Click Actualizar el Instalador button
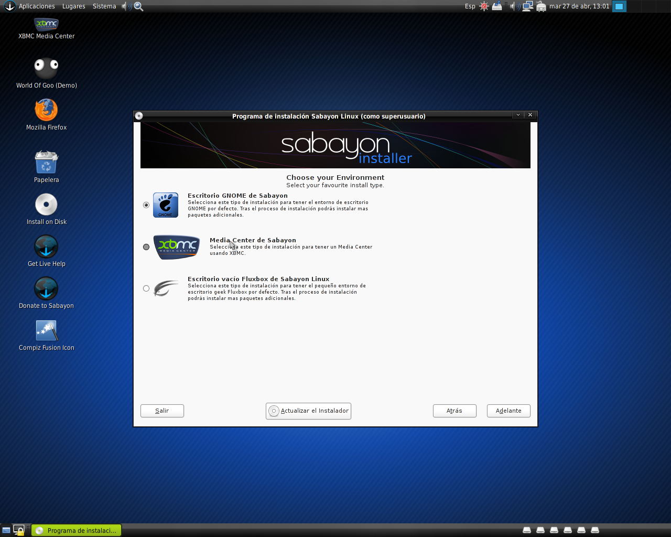Image resolution: width=671 pixels, height=537 pixels. [x=308, y=411]
